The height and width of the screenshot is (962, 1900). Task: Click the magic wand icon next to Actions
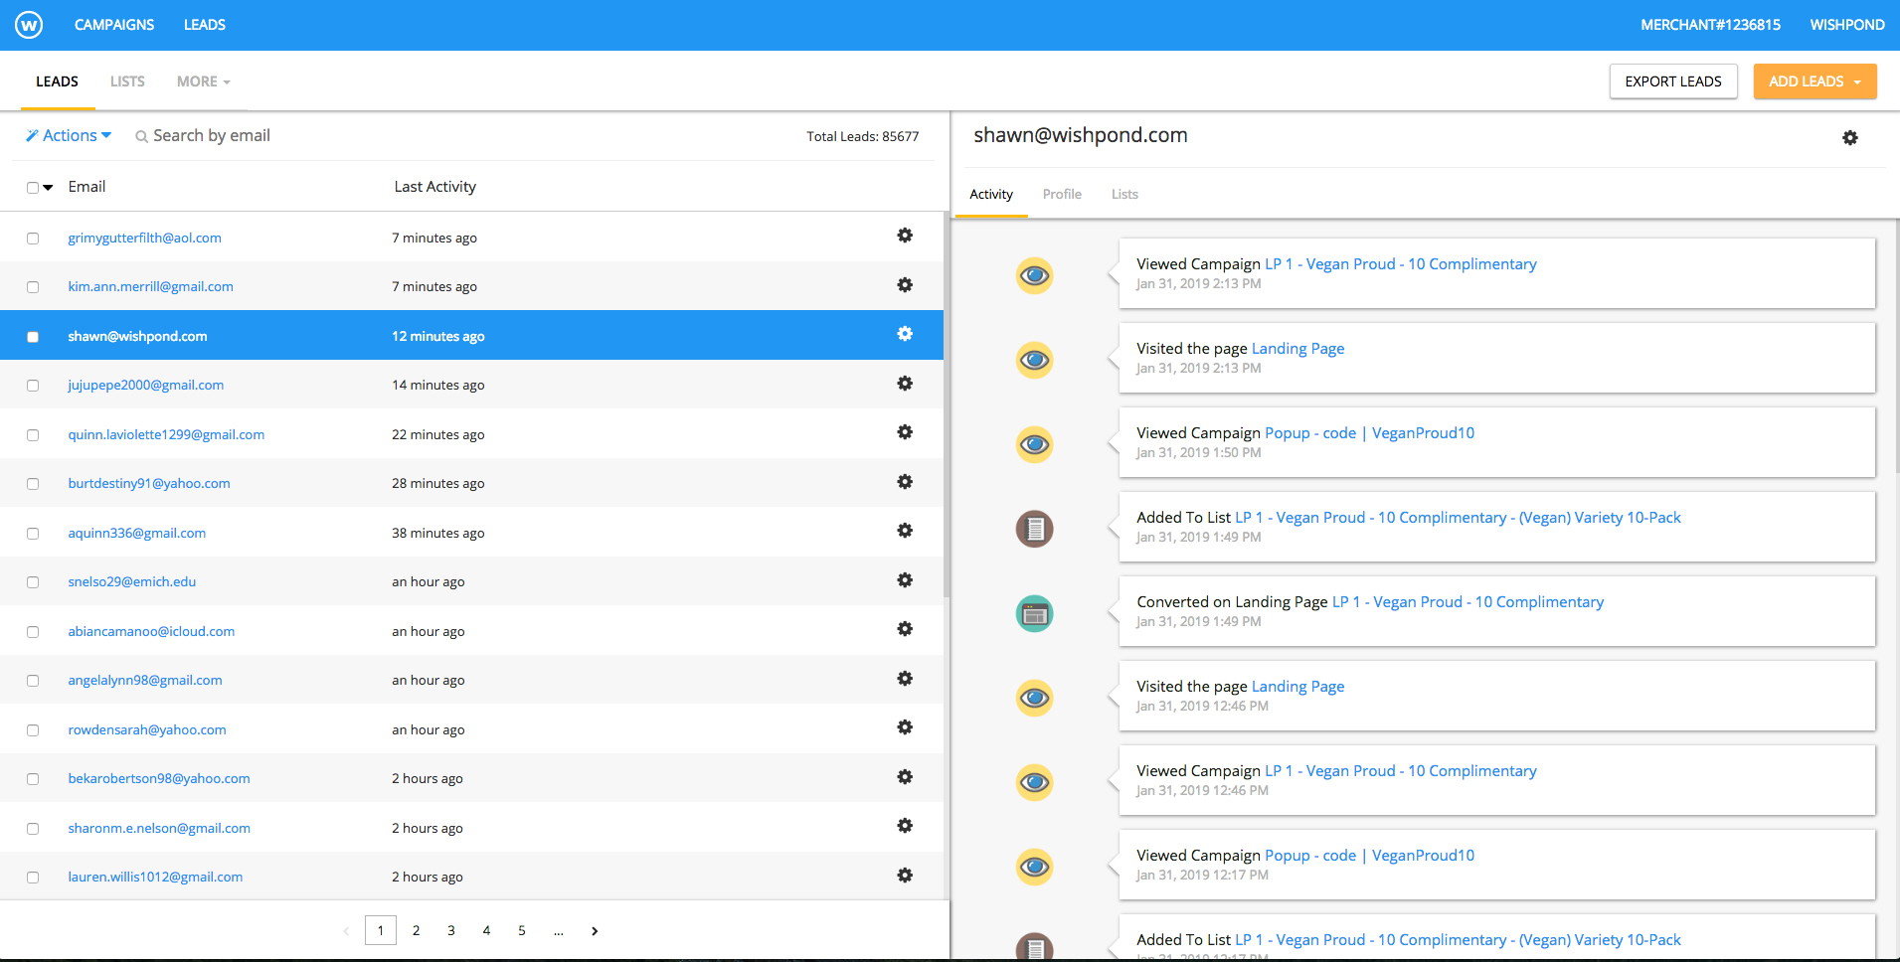(x=31, y=134)
